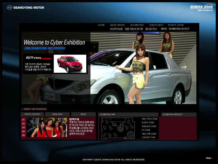
Task: Click the BIMOS 2006 logo
Action: [x=201, y=7]
